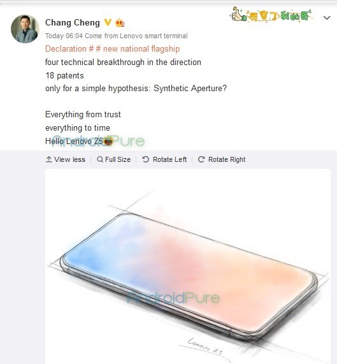The width and height of the screenshot is (337, 364).
Task: Open the image in Full Size
Action: point(113,159)
